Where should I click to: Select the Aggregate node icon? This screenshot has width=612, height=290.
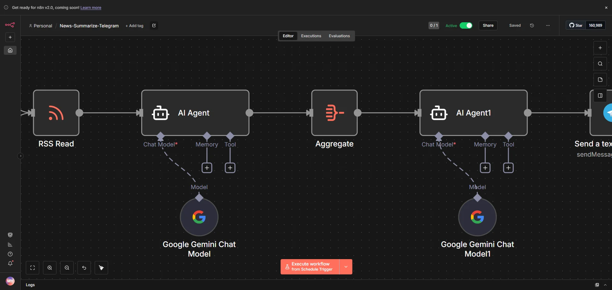(x=334, y=113)
